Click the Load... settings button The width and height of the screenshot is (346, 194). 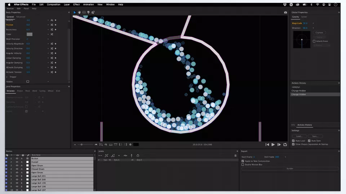299,136
